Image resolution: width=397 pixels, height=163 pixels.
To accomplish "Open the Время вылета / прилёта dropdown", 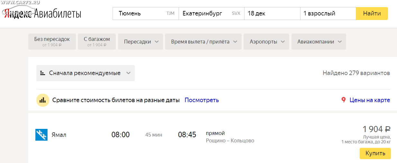I will point(203,42).
